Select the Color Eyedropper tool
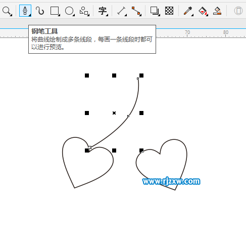 point(188,11)
